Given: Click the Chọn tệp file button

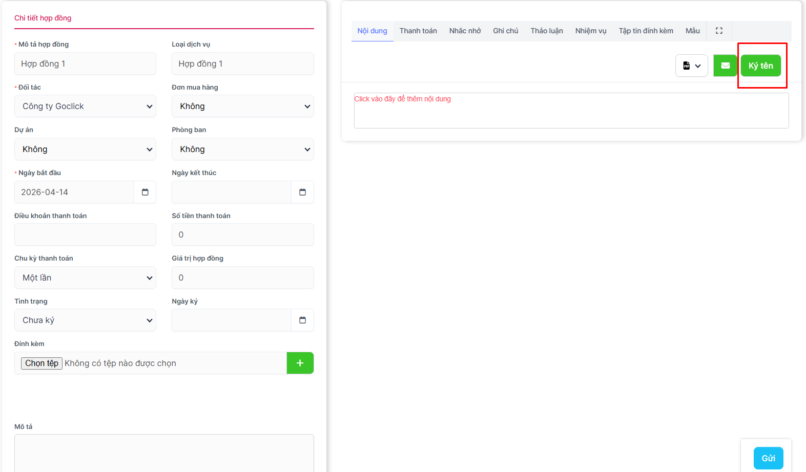Looking at the screenshot, I should [42, 363].
